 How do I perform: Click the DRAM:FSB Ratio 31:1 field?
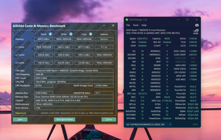104,93
